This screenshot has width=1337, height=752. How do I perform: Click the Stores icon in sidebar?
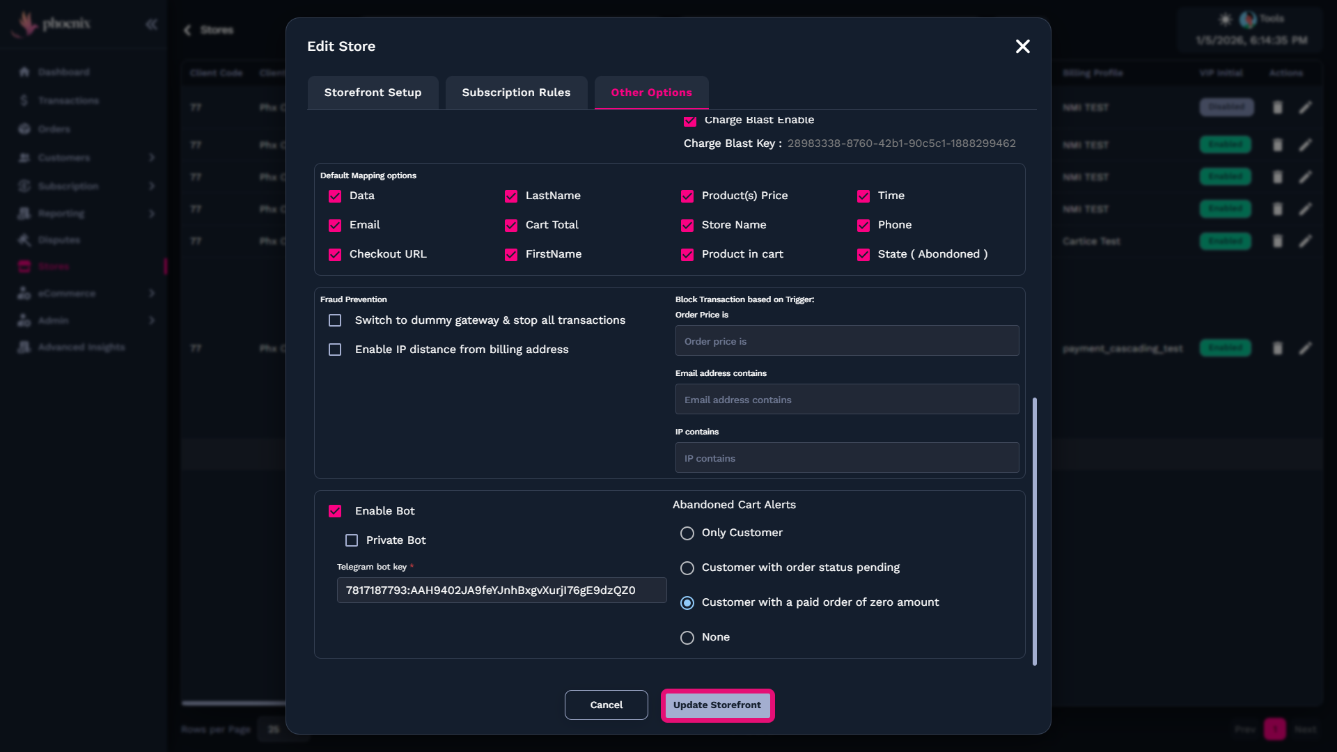[24, 267]
